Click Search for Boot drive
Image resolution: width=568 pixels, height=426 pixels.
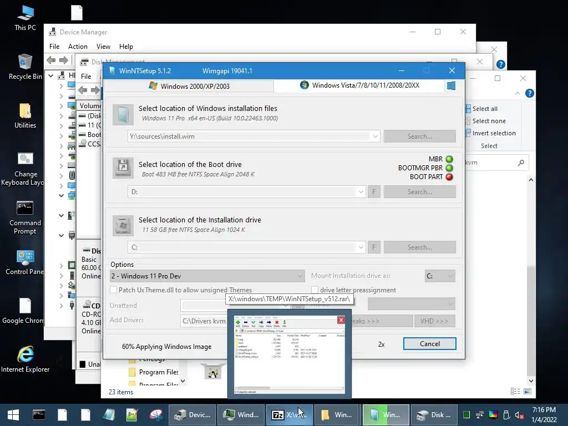[420, 191]
